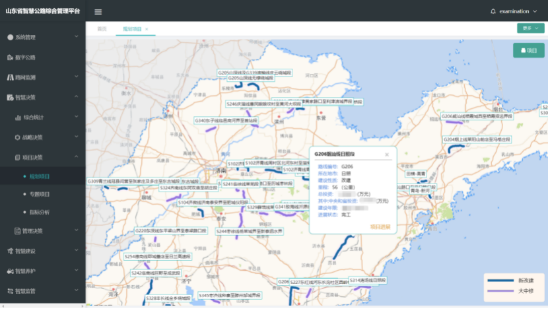Image resolution: width=548 pixels, height=309 pixels.
Task: Click the G340 project label on map
Action: (x=226, y=121)
